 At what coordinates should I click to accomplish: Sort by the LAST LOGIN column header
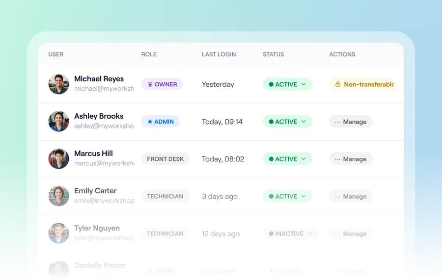tap(219, 54)
